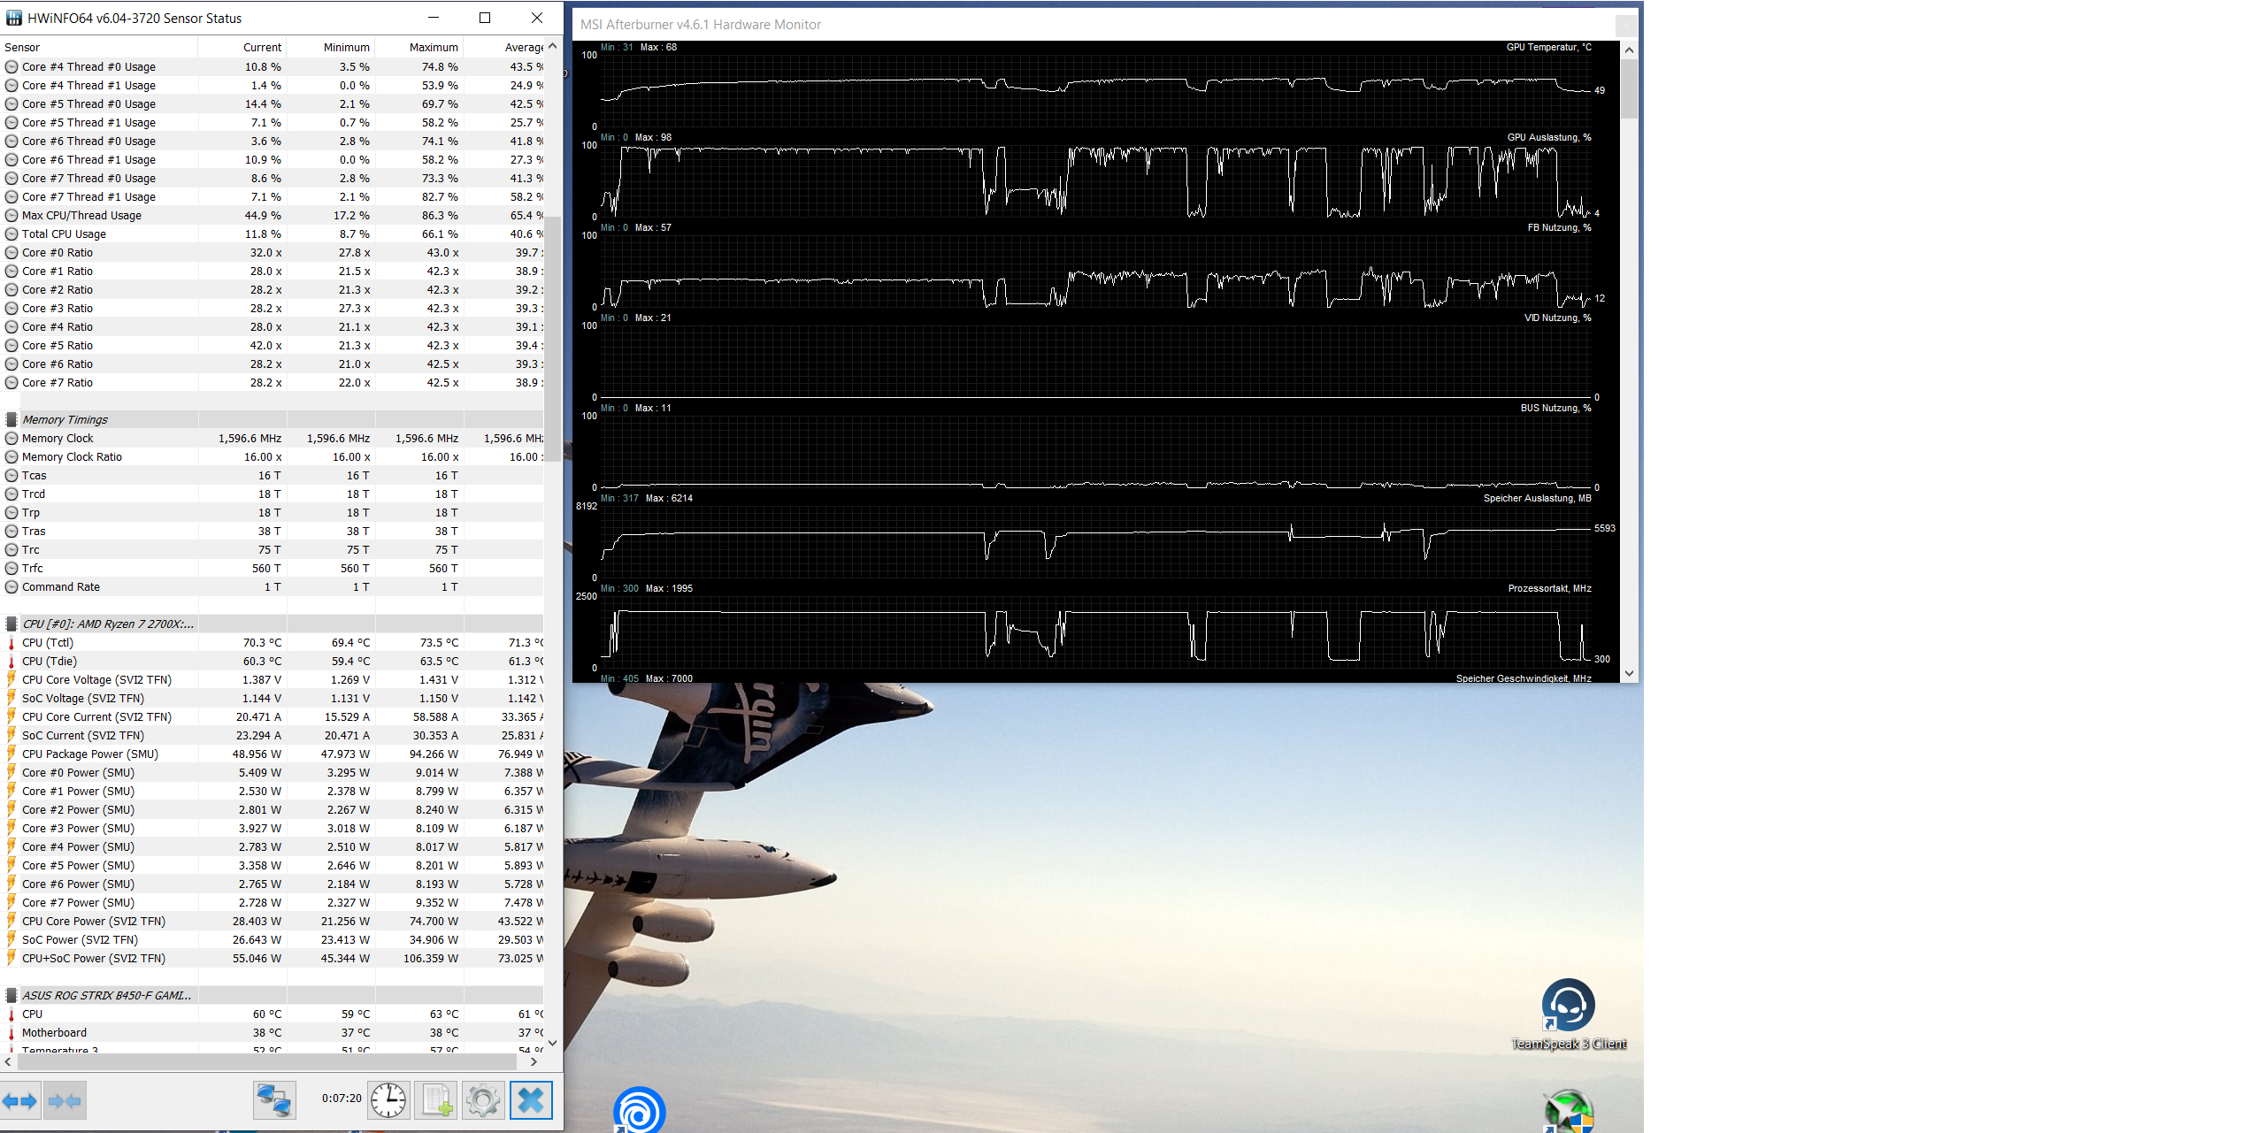
Task: Open the remote network monitoring icon
Action: pos(273,1100)
